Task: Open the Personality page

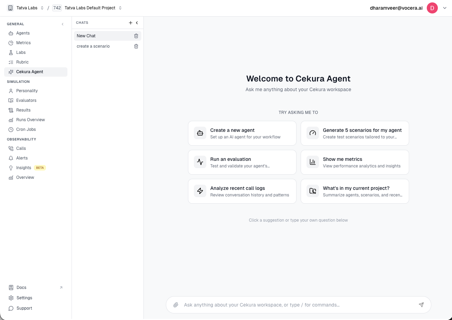Action: coord(36,91)
